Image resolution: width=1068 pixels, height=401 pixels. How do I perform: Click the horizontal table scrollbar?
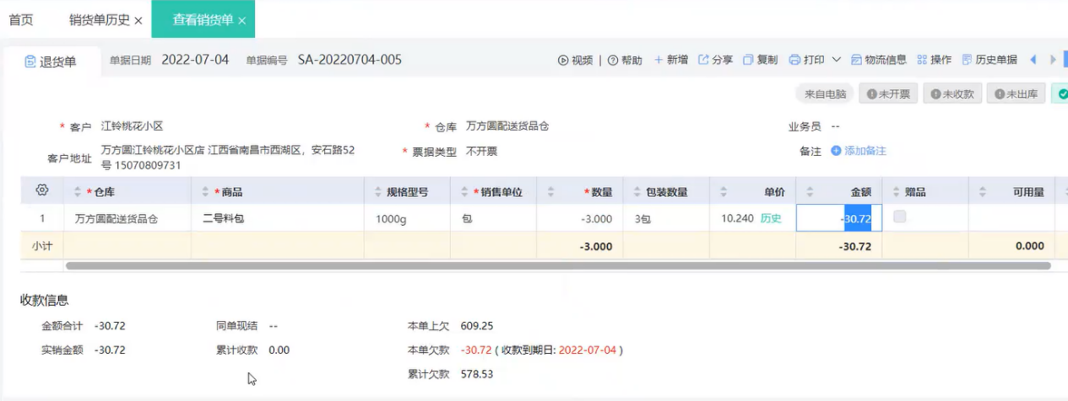pyautogui.click(x=558, y=265)
